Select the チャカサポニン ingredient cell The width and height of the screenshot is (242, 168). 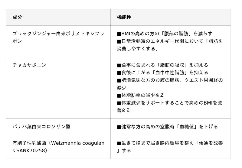coord(29,65)
